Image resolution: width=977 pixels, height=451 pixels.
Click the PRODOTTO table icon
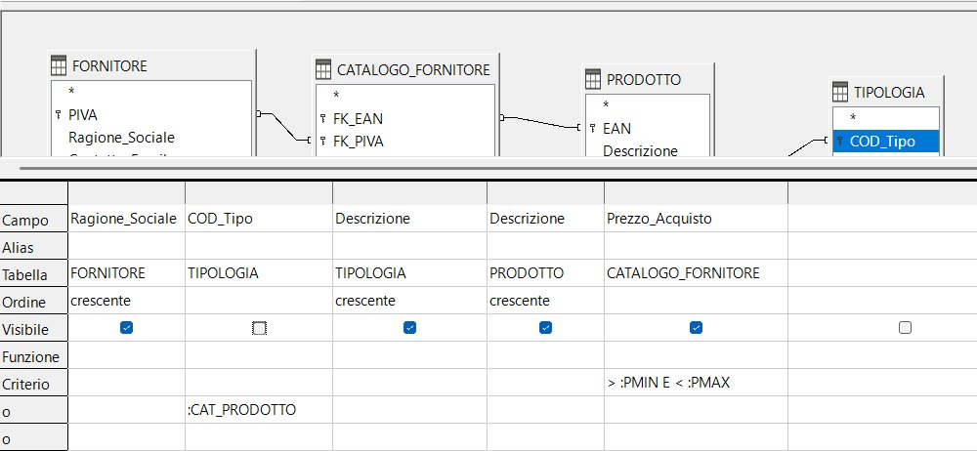click(x=593, y=79)
